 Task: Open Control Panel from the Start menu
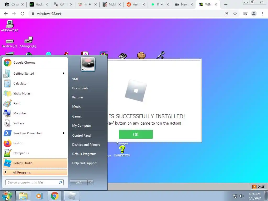82,136
